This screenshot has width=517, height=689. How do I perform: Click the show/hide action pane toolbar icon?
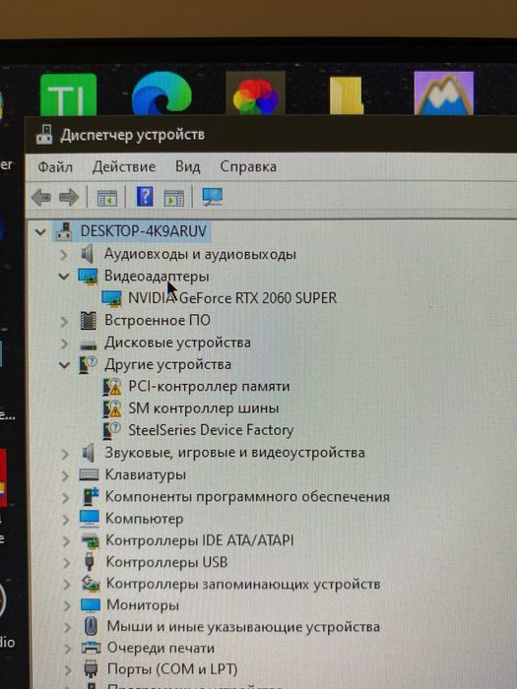[173, 198]
